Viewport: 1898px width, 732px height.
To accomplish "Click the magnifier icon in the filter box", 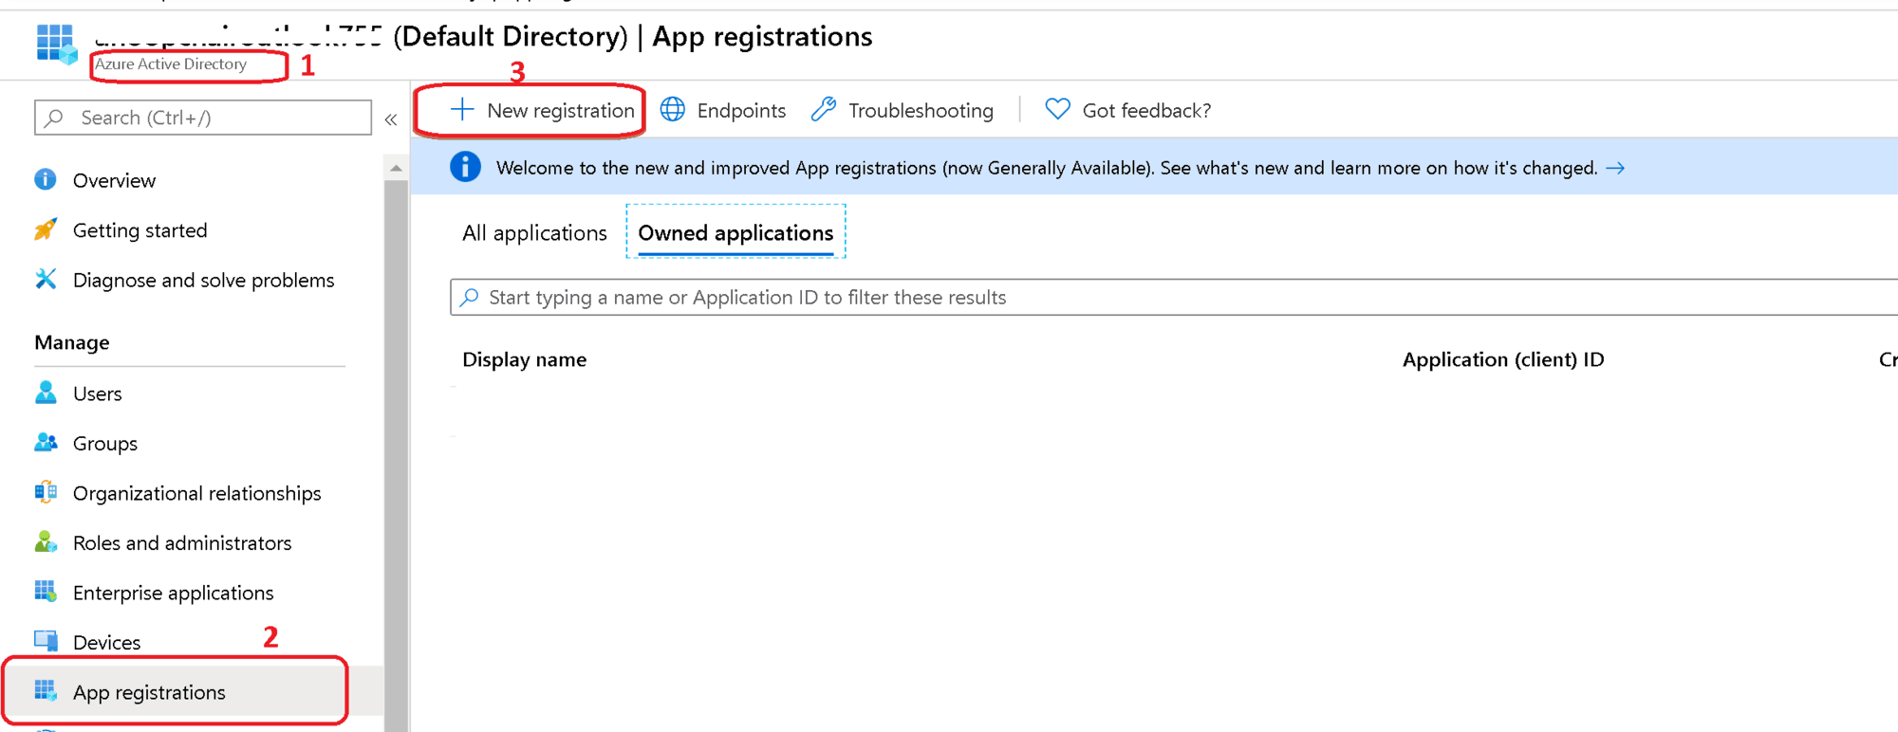I will pyautogui.click(x=469, y=297).
